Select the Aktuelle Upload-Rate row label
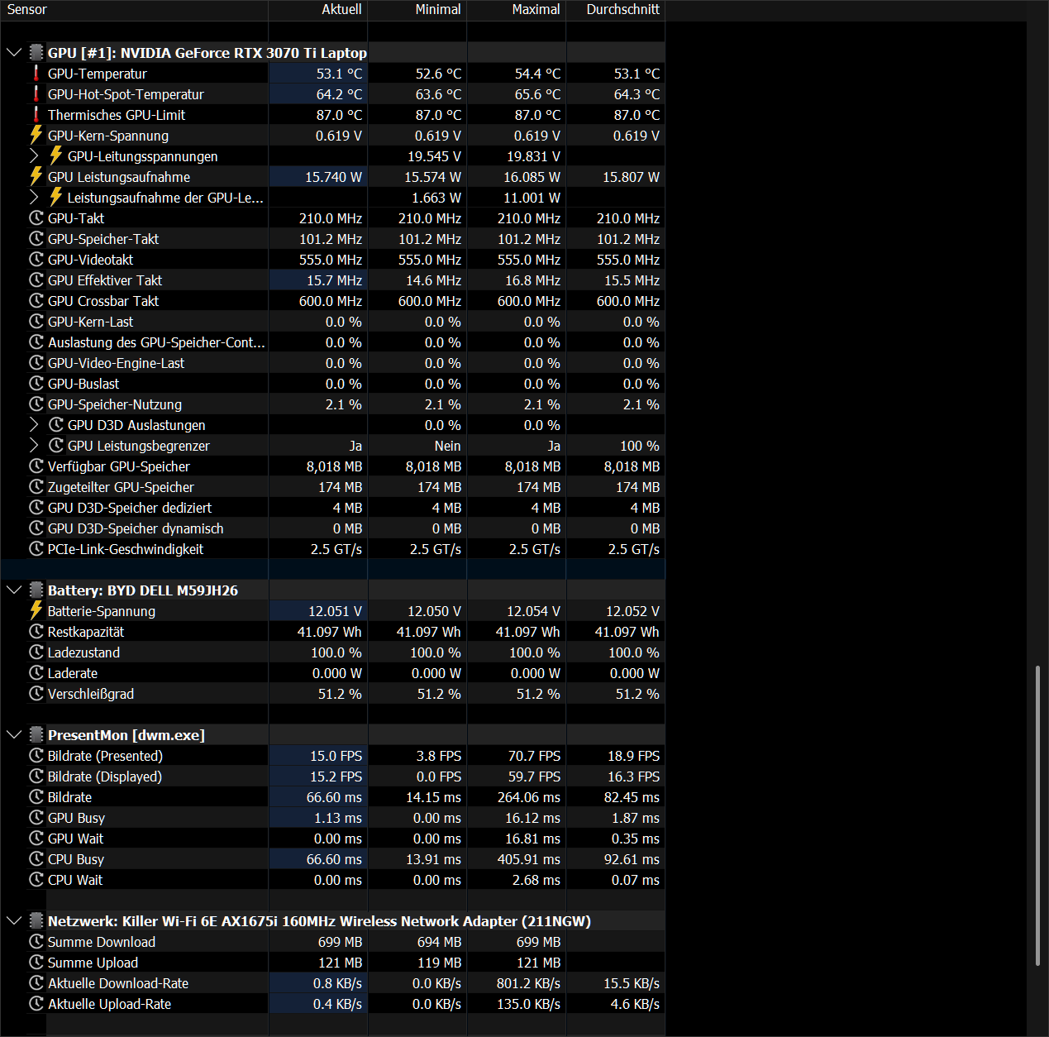The image size is (1049, 1037). 109,1004
